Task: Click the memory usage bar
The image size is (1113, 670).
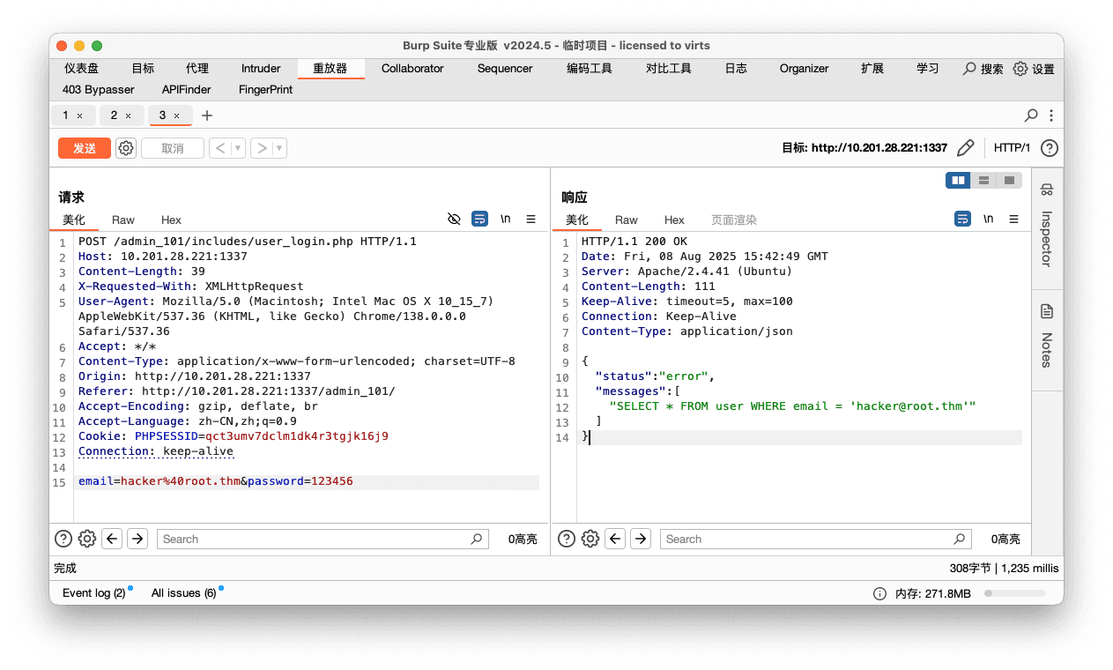Action: click(x=1015, y=594)
